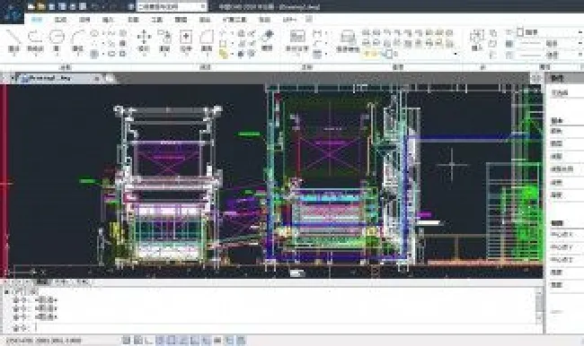Open the workspace selector dropdown in title bar
This screenshot has height=346, width=584.
(x=172, y=6)
